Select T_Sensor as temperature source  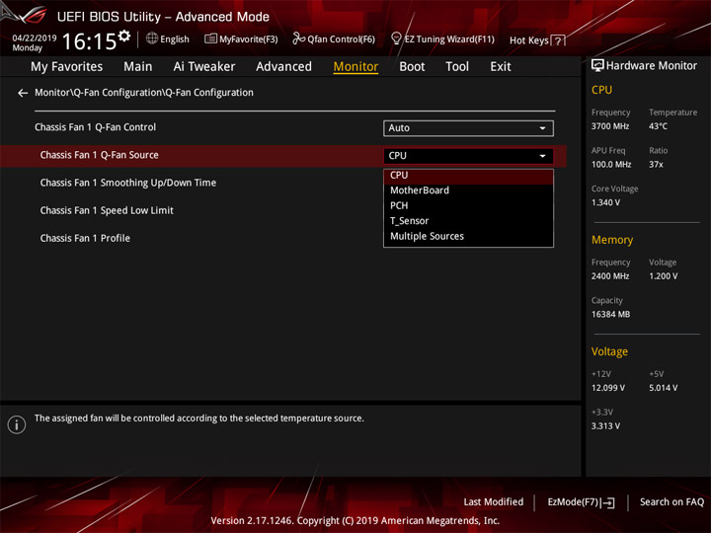pyautogui.click(x=468, y=221)
